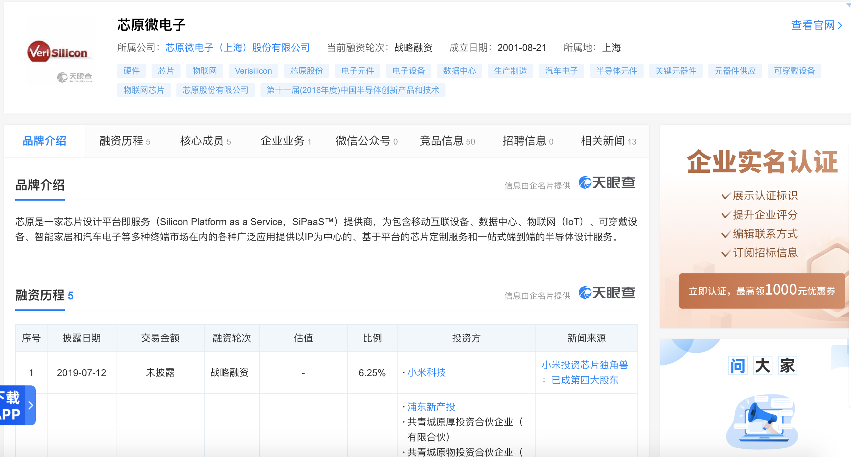
Task: Click the 问大家 heading
Action: [763, 365]
